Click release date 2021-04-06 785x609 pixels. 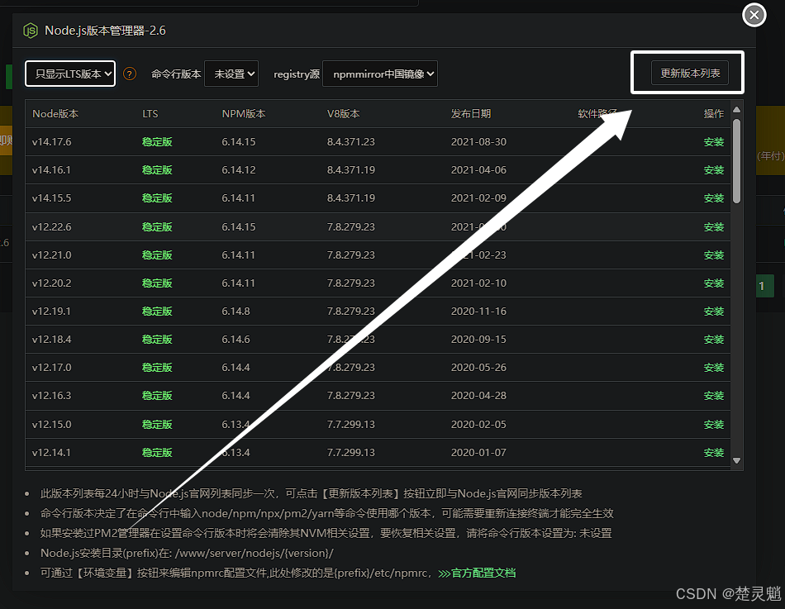click(478, 169)
